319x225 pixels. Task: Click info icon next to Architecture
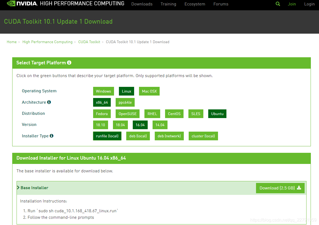[x=49, y=102]
